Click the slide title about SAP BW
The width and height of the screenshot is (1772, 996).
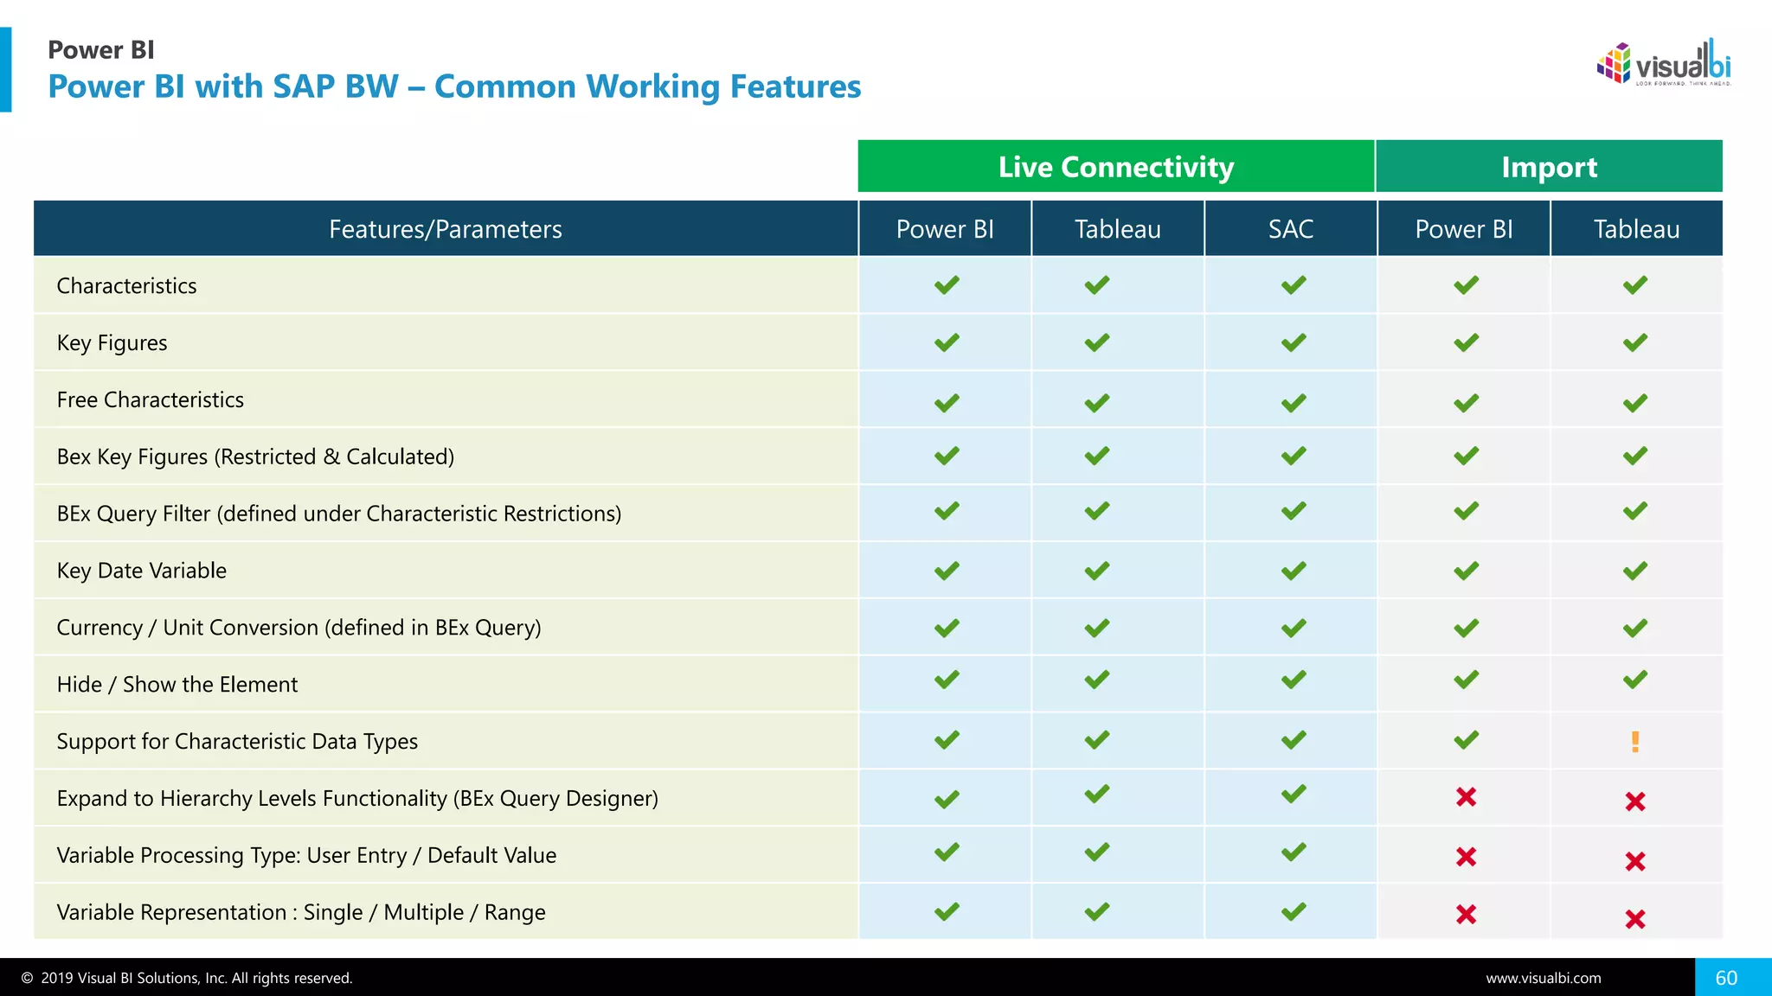point(454,86)
